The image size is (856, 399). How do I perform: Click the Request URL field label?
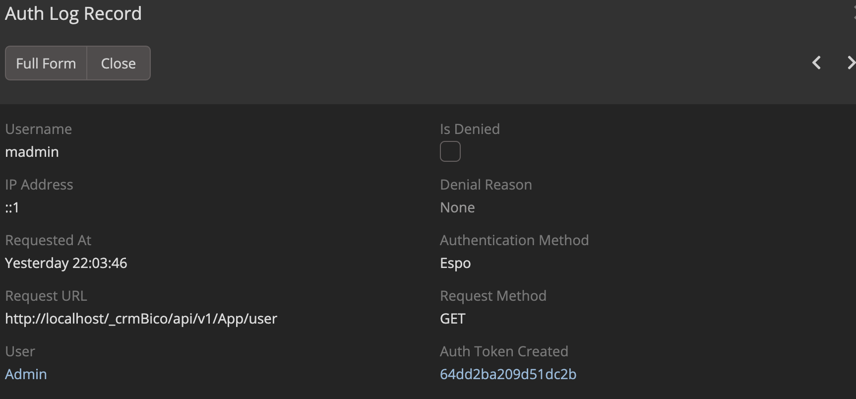pos(46,296)
